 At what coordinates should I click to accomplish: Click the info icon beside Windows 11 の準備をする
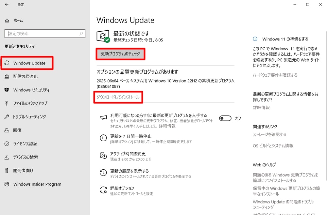click(x=255, y=39)
